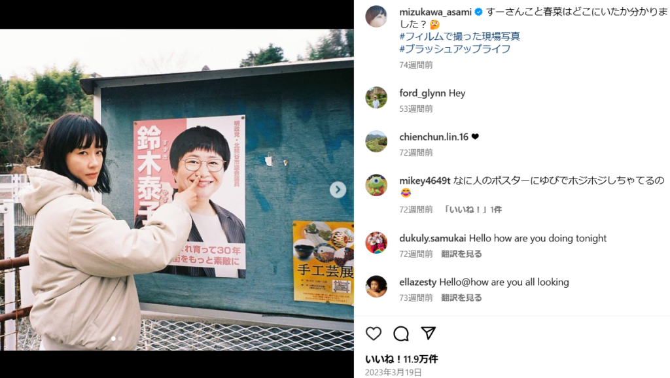Like the post with heart icon
The width and height of the screenshot is (670, 378).
point(374,334)
